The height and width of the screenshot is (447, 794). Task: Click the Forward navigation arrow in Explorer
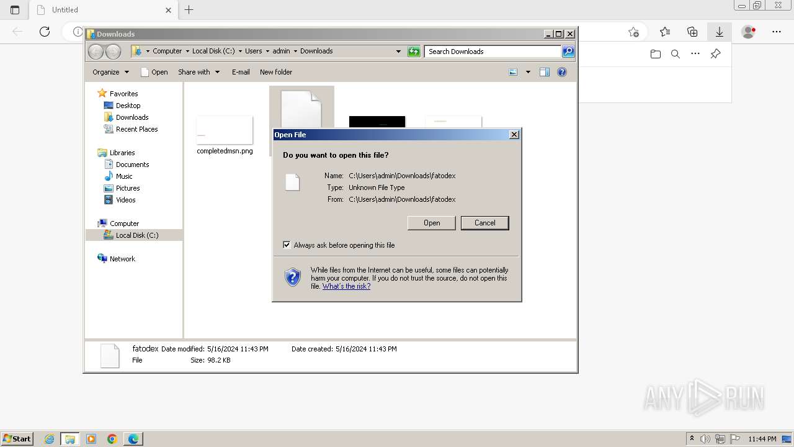pos(113,52)
